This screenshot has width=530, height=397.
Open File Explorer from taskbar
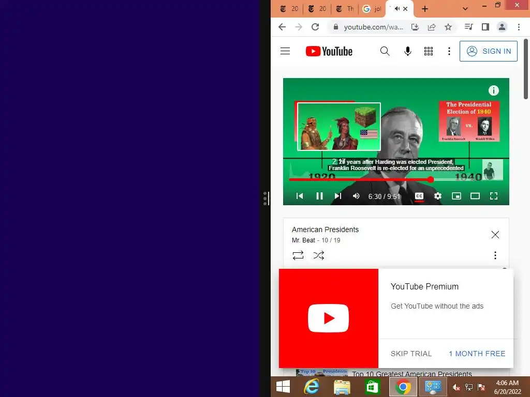tap(342, 387)
